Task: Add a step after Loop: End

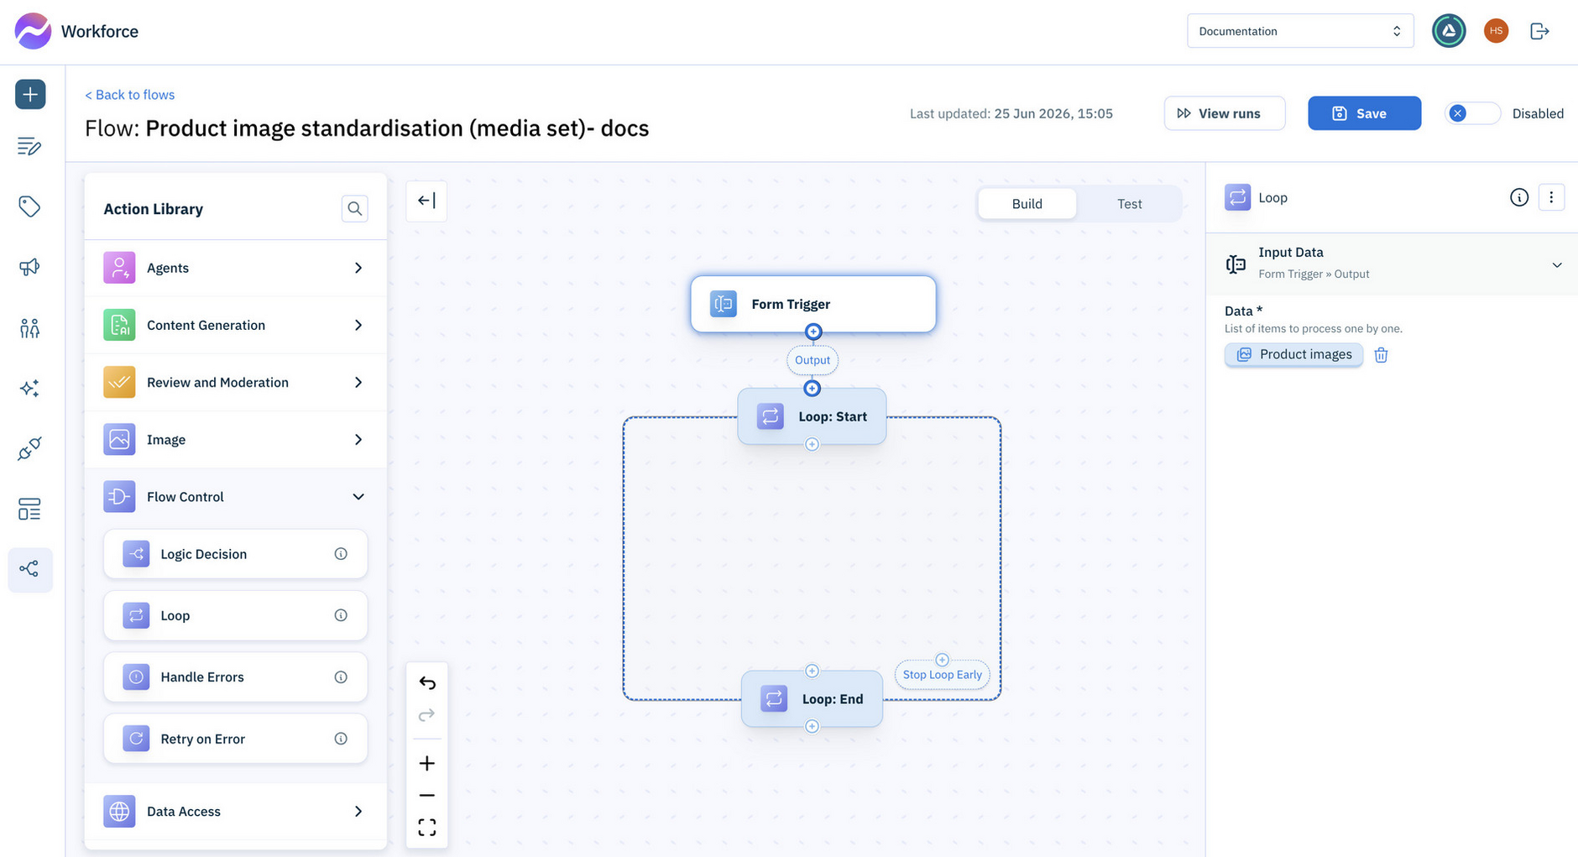Action: point(812,726)
